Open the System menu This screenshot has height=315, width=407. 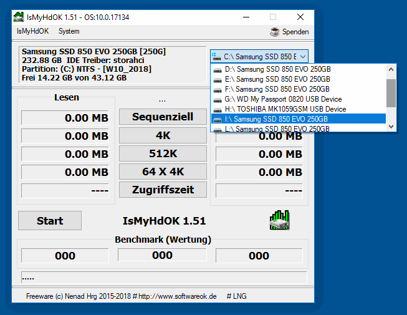(x=69, y=31)
